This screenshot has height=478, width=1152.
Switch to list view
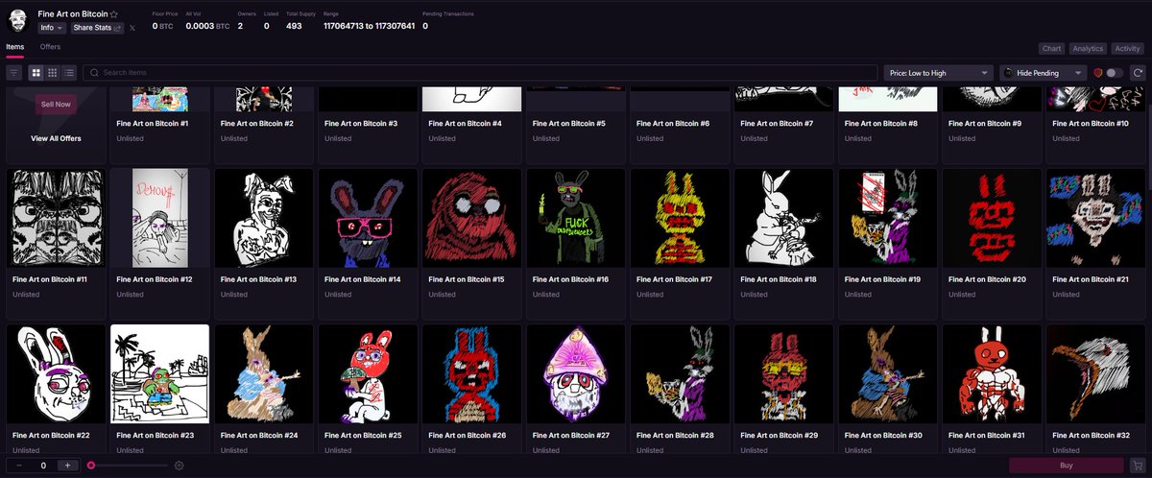pyautogui.click(x=69, y=72)
